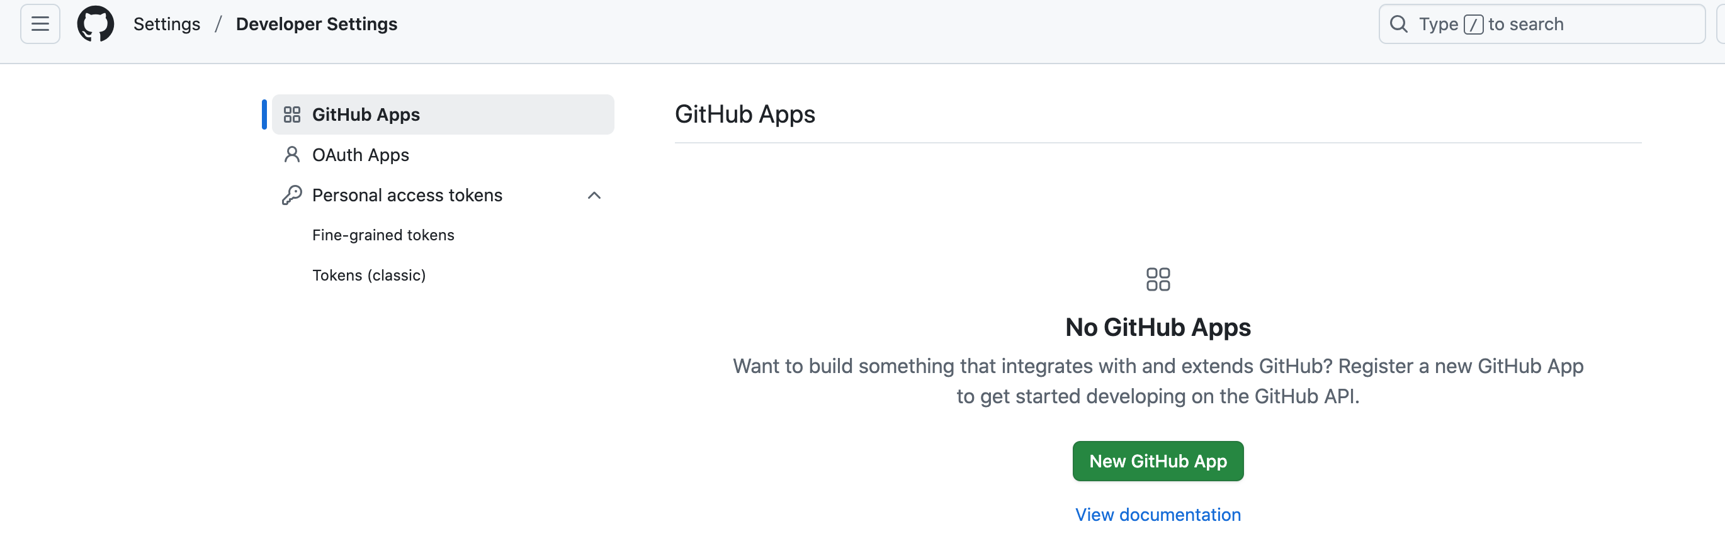Click the GitHub Octocat logo
This screenshot has height=541, width=1725.
[x=95, y=24]
